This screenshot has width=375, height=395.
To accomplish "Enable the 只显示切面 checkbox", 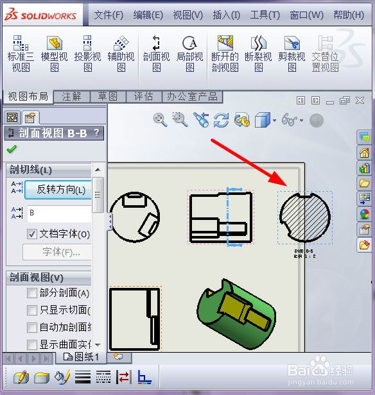I will 31,310.
